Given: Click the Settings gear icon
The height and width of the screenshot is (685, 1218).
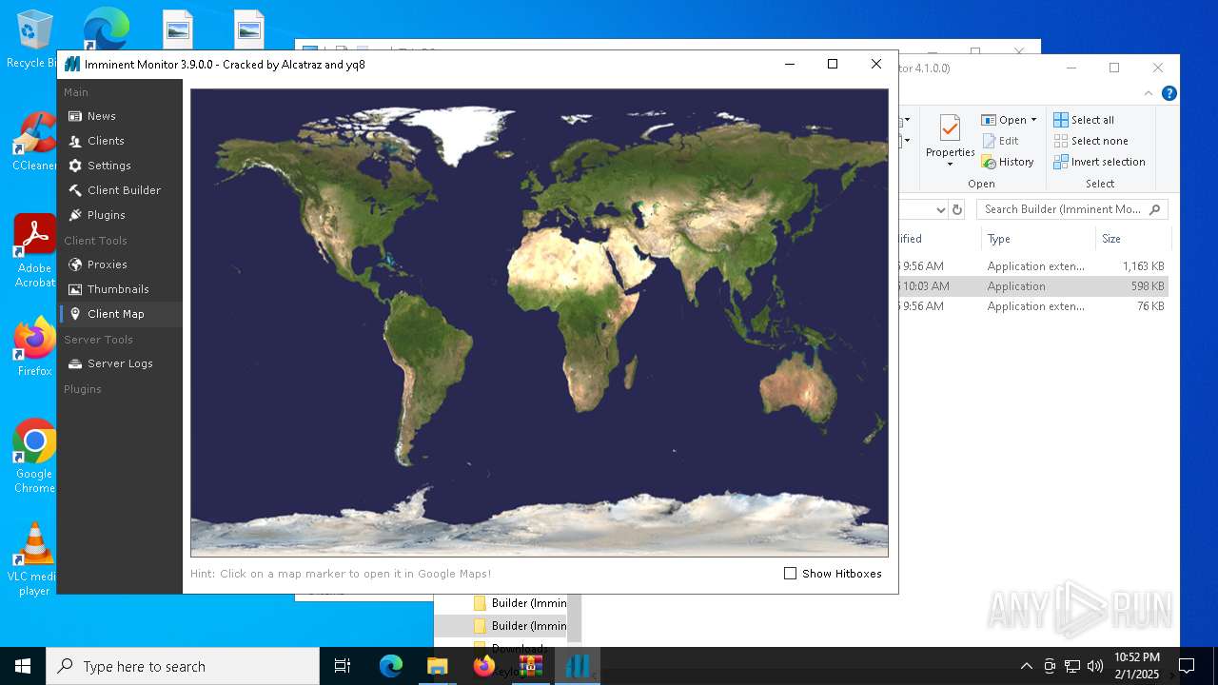Looking at the screenshot, I should pyautogui.click(x=75, y=166).
